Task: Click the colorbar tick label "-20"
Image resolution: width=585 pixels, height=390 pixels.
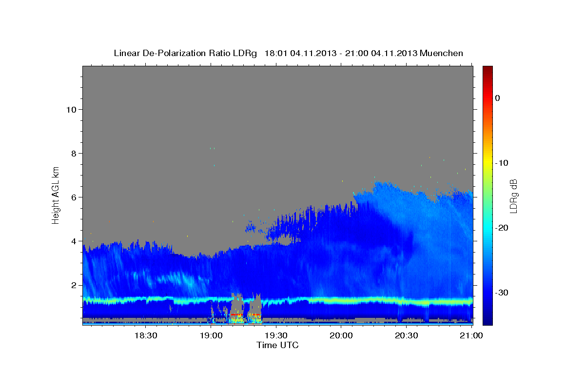Action: click(x=502, y=228)
